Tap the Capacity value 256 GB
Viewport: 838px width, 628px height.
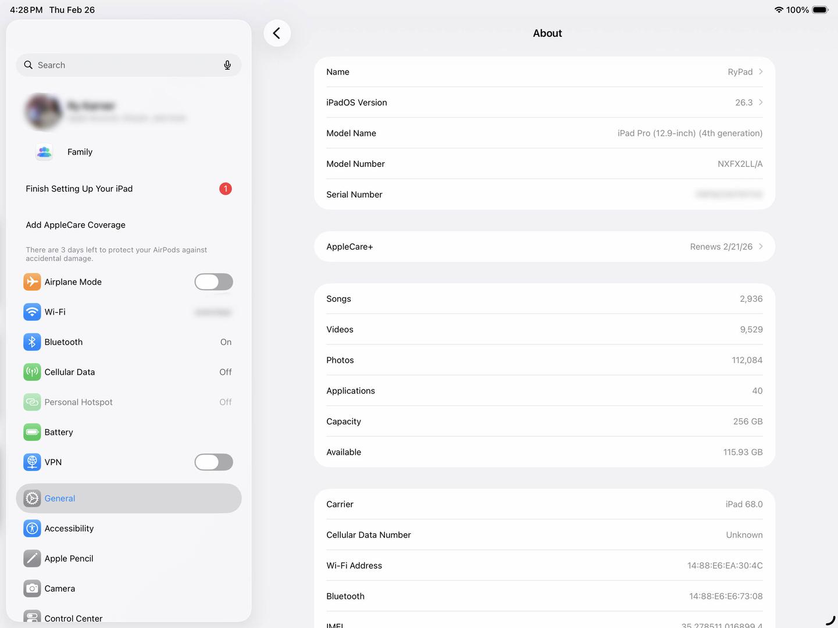[x=748, y=422]
